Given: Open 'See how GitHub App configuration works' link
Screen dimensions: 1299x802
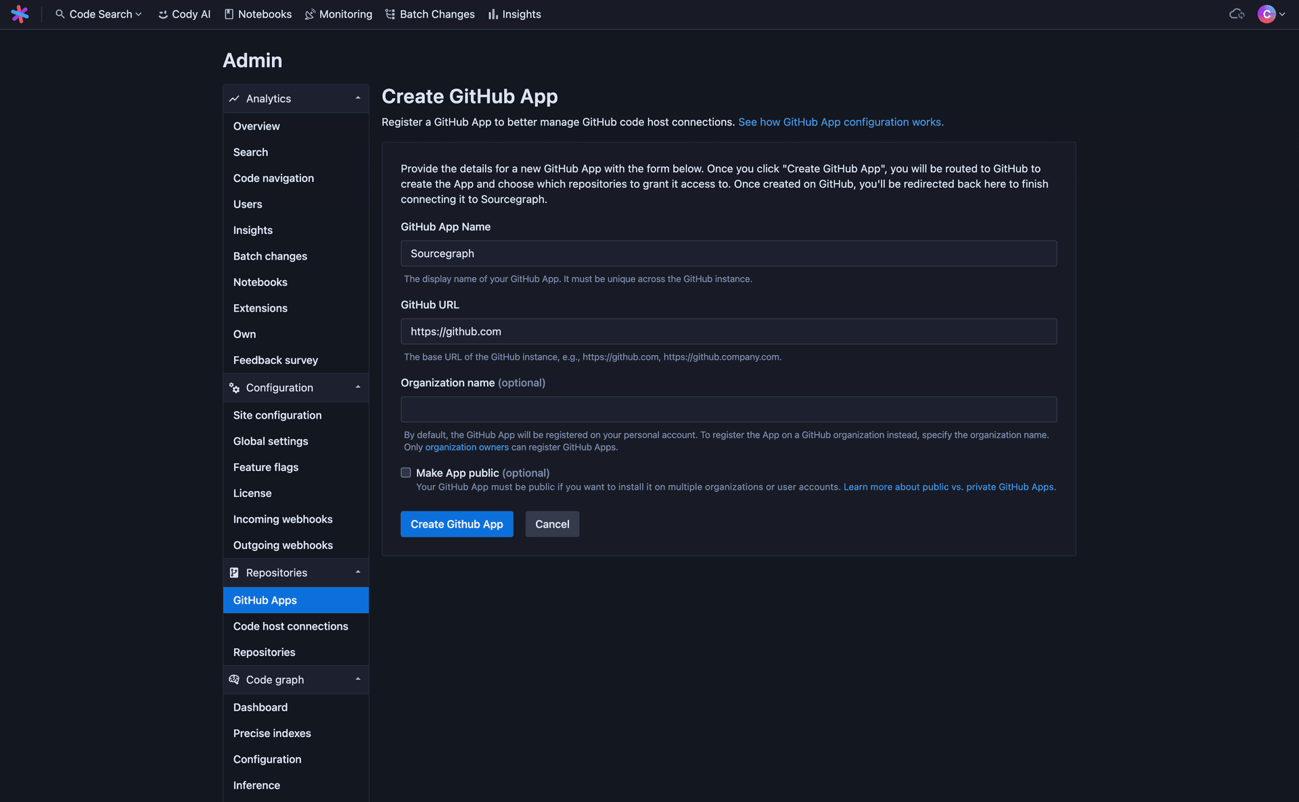Looking at the screenshot, I should (840, 122).
